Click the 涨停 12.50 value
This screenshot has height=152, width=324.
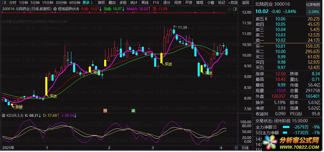pyautogui.click(x=281, y=74)
